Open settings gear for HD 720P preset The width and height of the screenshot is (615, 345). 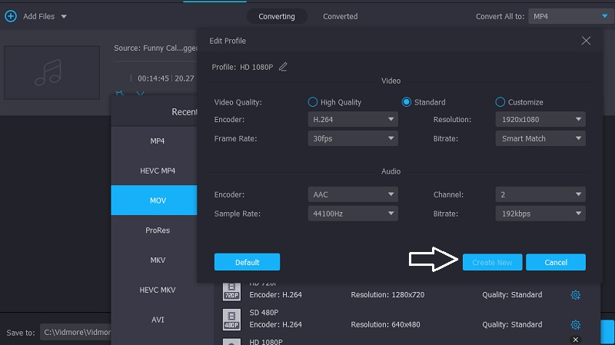click(x=575, y=294)
